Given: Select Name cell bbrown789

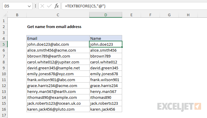Looking at the screenshot, I should tap(106, 56).
